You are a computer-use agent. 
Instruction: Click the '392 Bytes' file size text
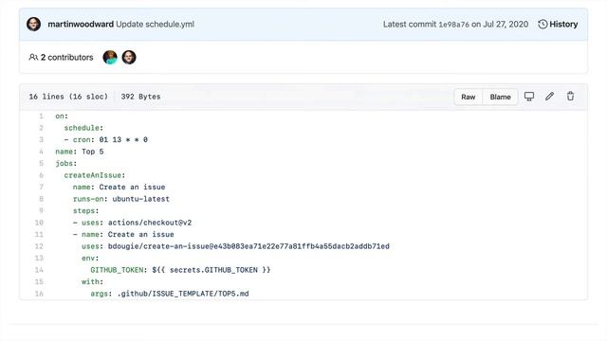pos(140,97)
